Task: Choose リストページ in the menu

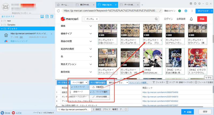Action: 80,87
